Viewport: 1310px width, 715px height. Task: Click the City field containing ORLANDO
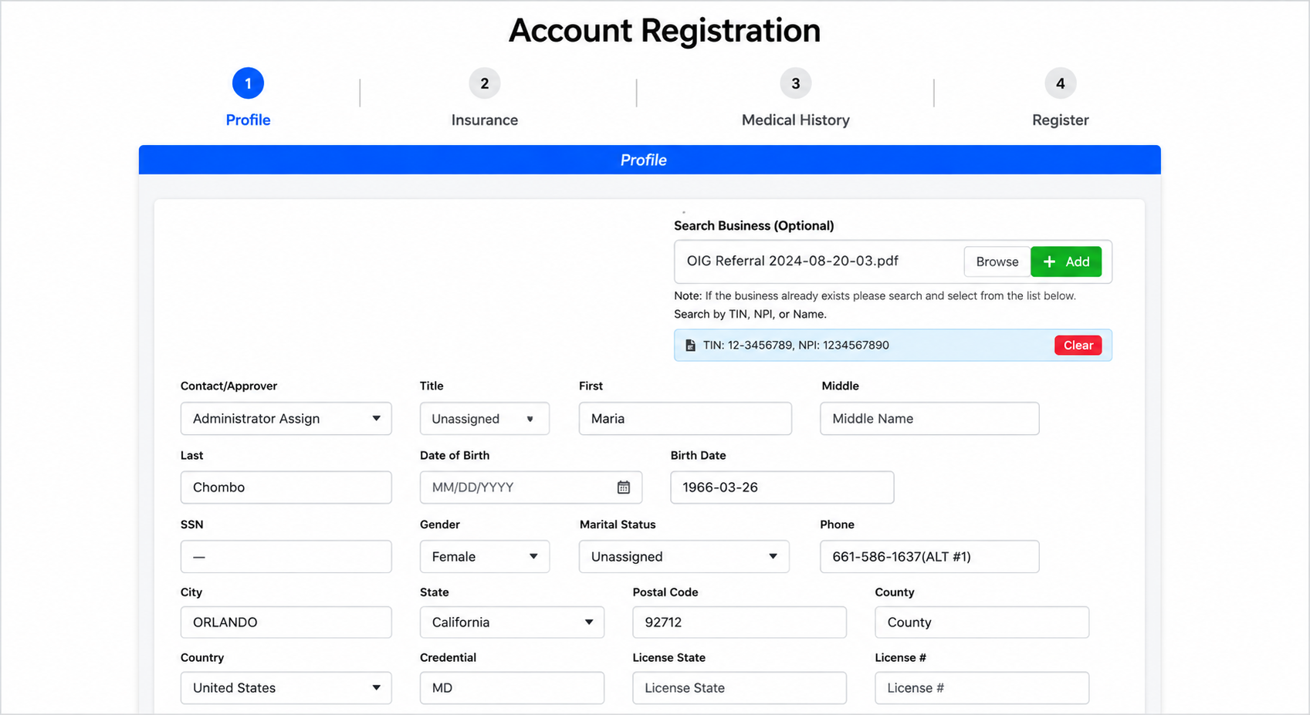286,622
